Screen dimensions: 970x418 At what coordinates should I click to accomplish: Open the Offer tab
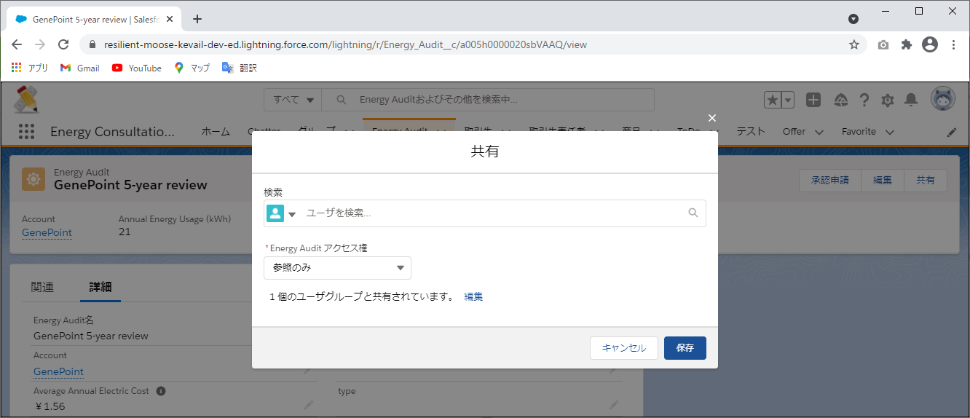pyautogui.click(x=794, y=132)
